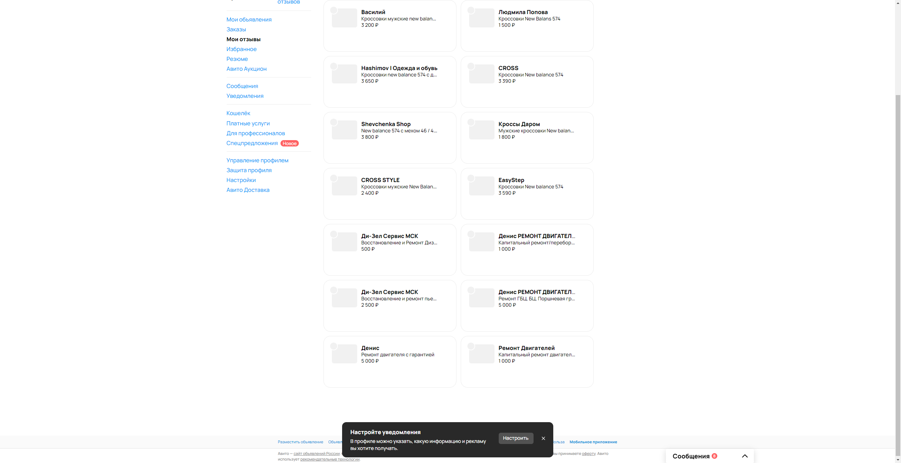Open Авито Доставка from the sidebar

pyautogui.click(x=248, y=190)
